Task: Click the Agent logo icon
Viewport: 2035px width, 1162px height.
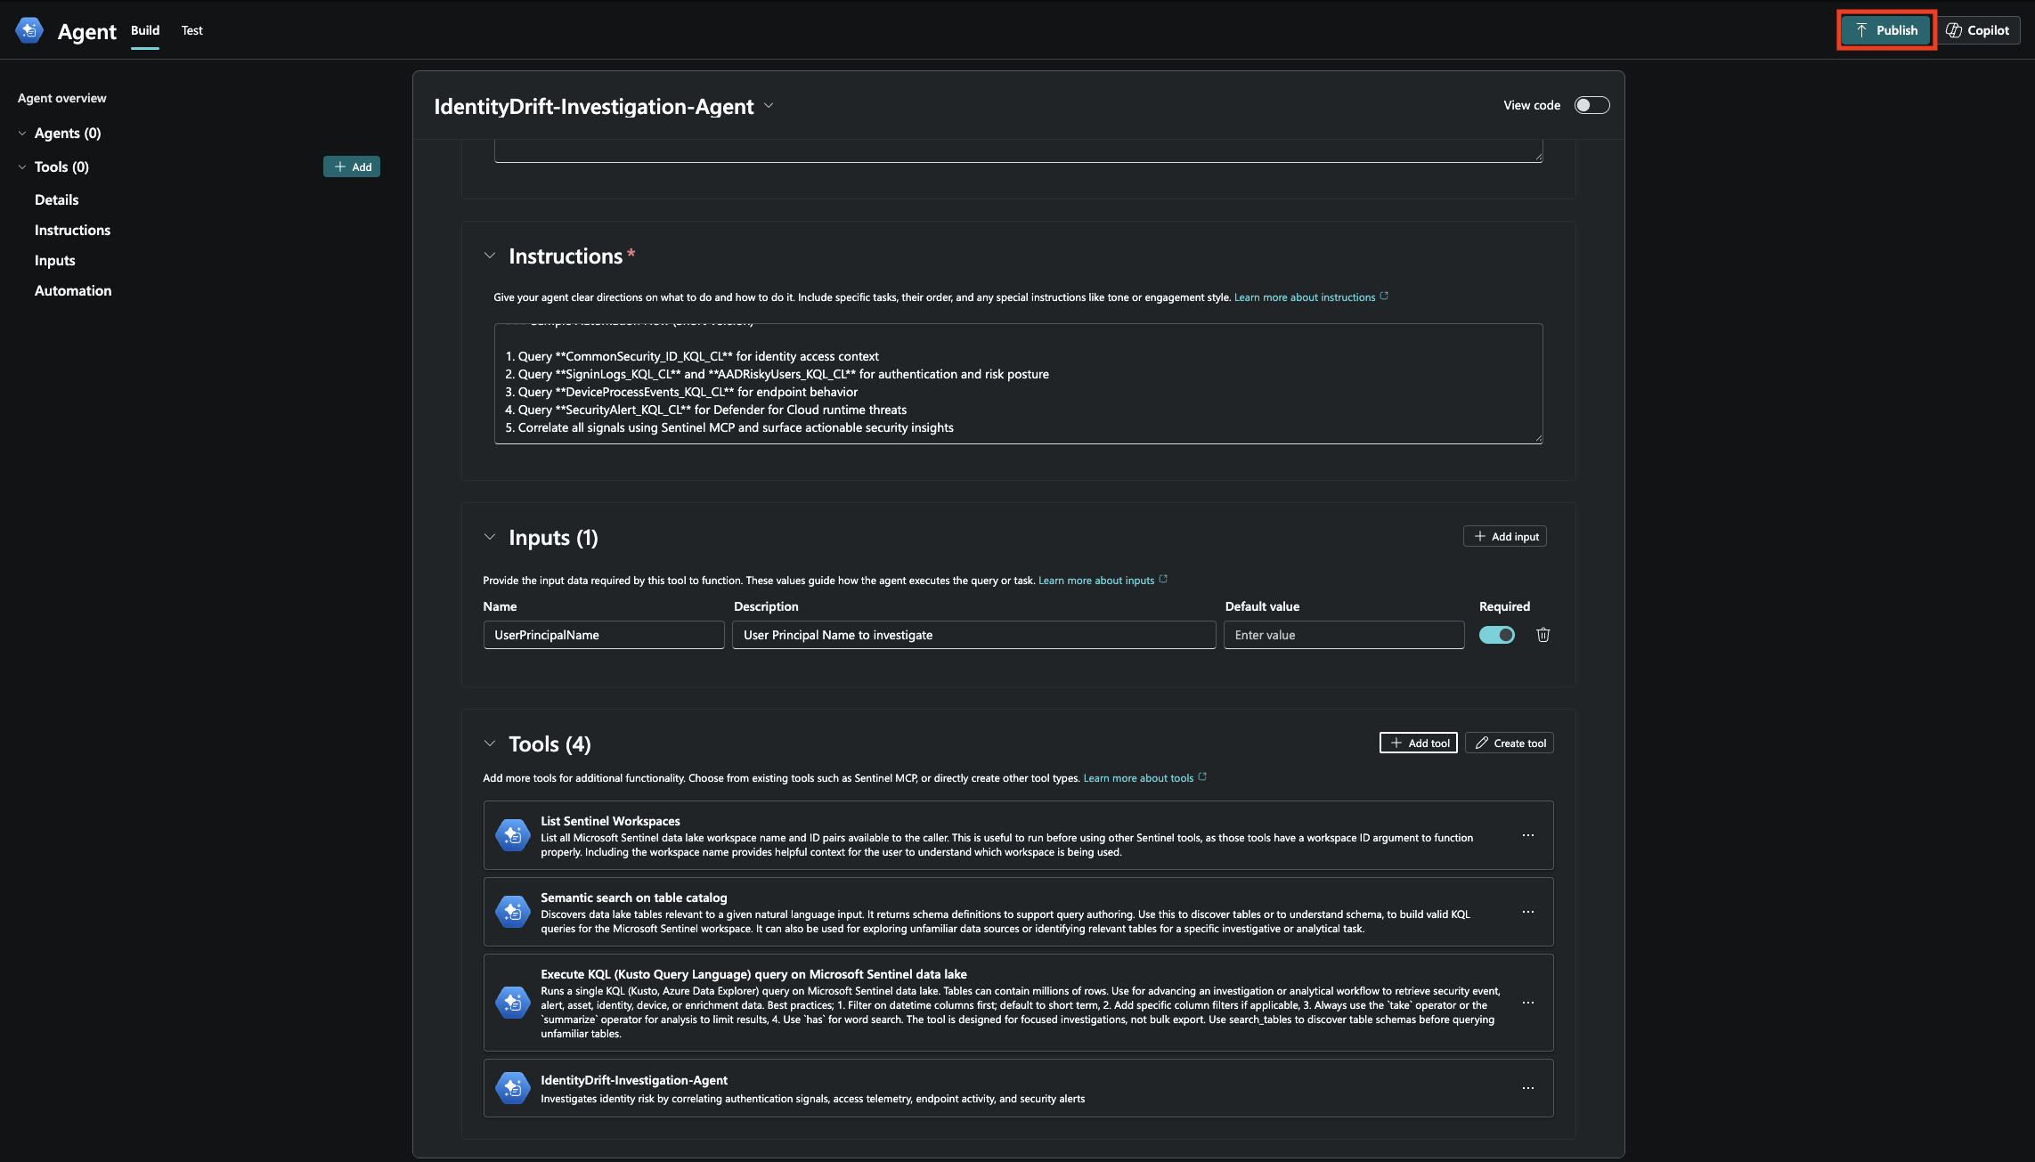Action: point(29,30)
